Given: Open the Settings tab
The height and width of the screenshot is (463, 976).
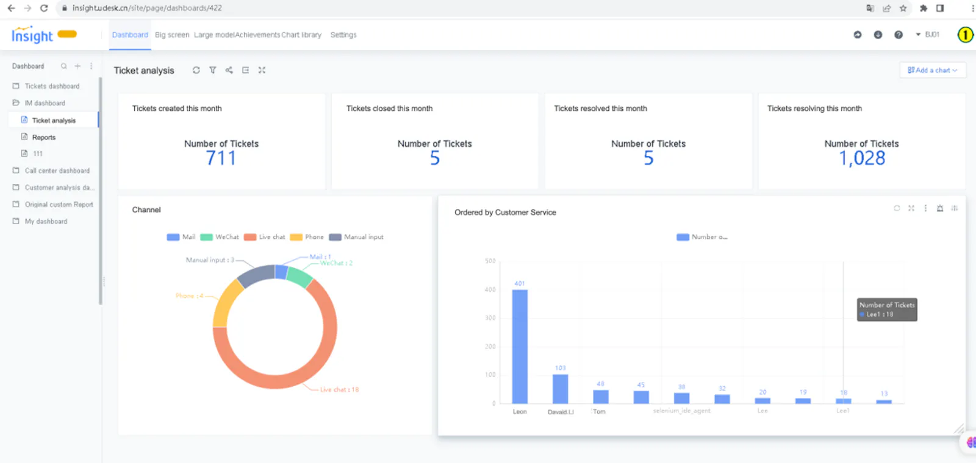Looking at the screenshot, I should [x=343, y=35].
